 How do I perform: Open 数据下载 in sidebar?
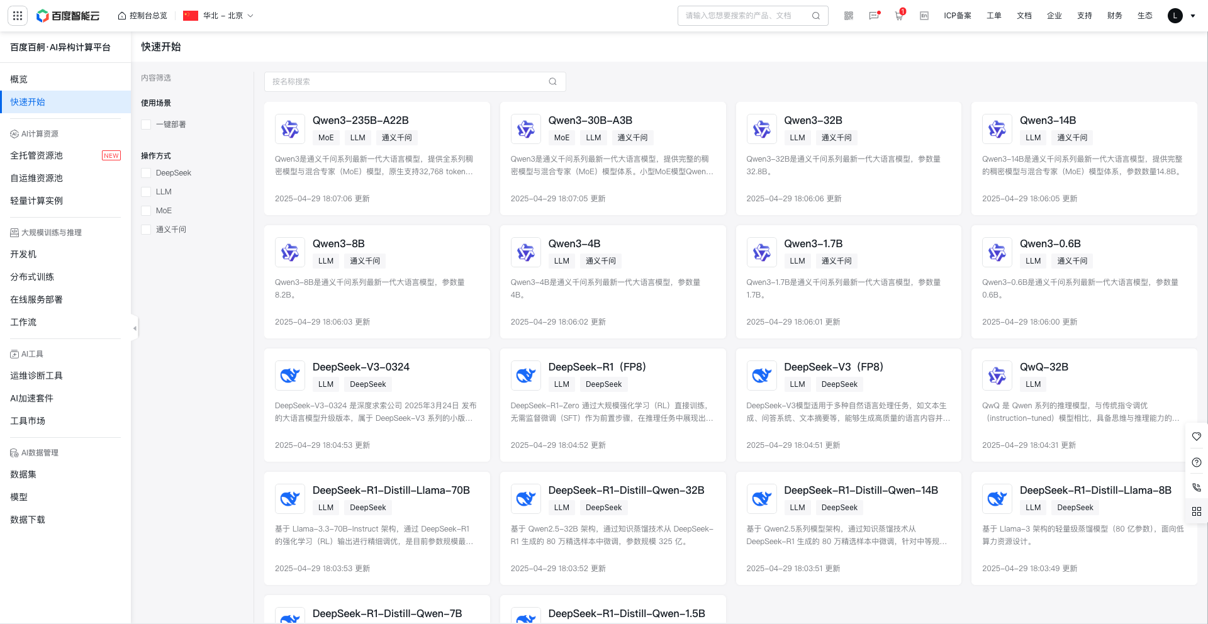tap(65, 520)
